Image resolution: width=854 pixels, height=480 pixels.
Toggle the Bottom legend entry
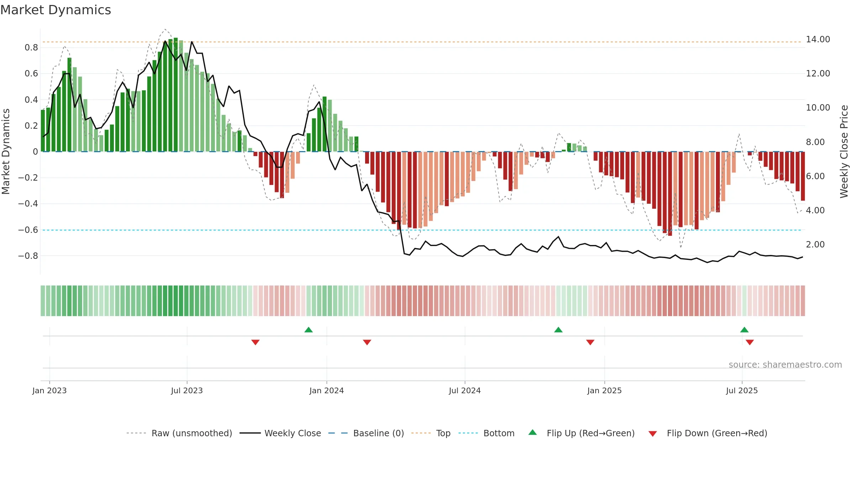(x=486, y=433)
